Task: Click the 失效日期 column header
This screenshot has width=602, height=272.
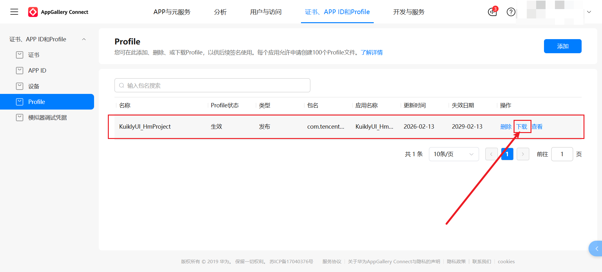Action: click(x=463, y=105)
